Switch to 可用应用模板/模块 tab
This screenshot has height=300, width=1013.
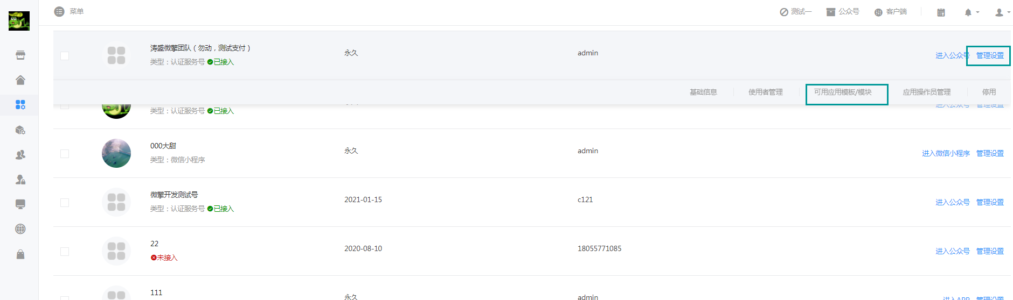pyautogui.click(x=843, y=92)
